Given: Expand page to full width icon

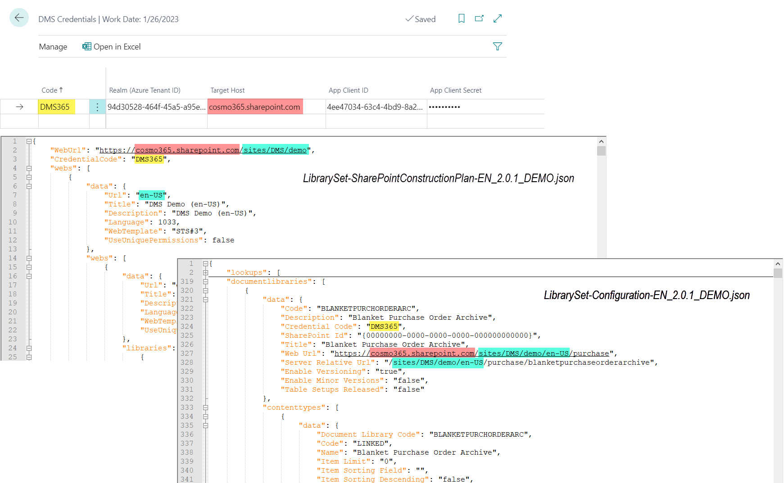Looking at the screenshot, I should pos(497,18).
